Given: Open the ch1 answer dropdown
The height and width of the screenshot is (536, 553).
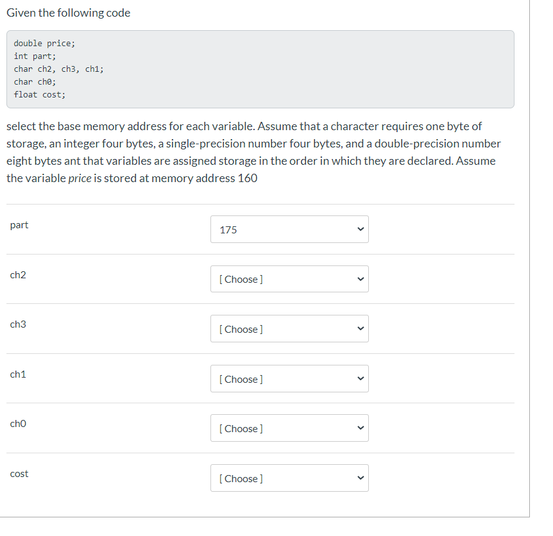Looking at the screenshot, I should 289,378.
